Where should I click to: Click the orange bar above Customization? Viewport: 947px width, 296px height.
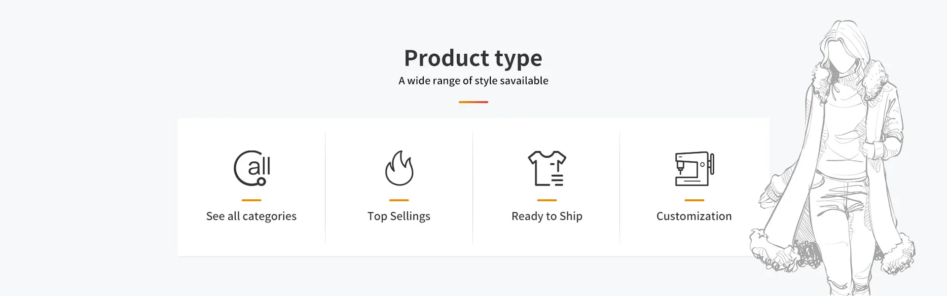694,200
